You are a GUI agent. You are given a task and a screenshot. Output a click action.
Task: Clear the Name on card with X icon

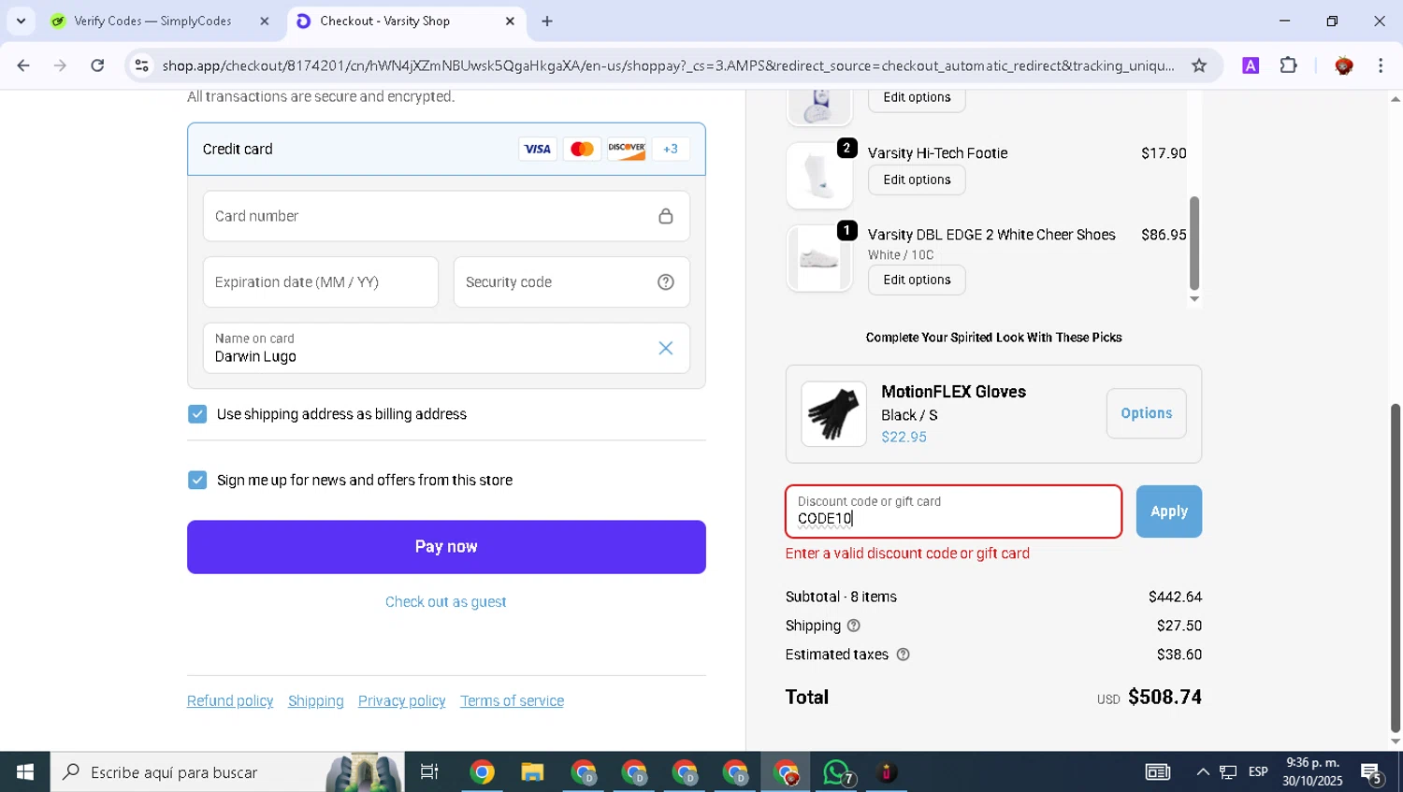coord(666,348)
